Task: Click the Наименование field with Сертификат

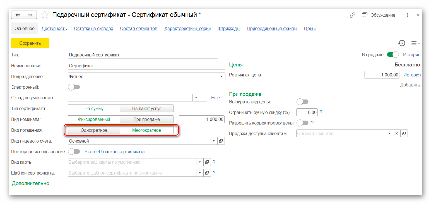Action: [146, 66]
